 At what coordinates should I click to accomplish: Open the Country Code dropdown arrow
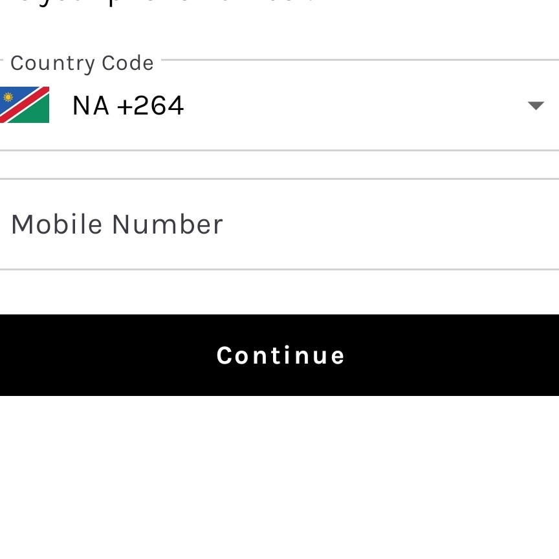click(535, 105)
